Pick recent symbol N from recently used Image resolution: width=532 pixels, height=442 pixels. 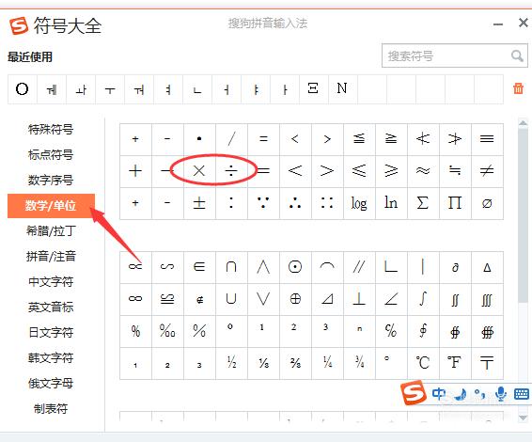(342, 89)
